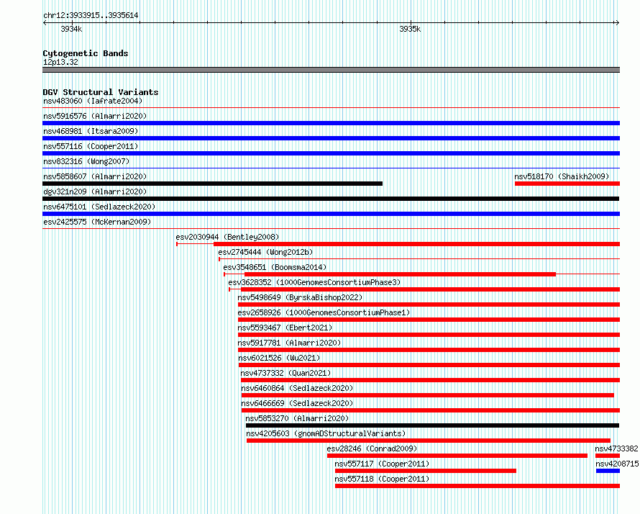
Task: Click the nsv557117 (Cooper2011) variant label
Action: click(x=382, y=464)
